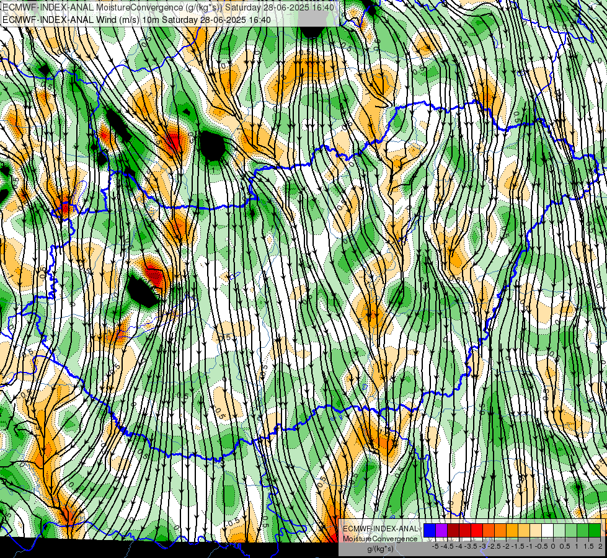The image size is (607, 558).
Task: Click the -0.5 legend tick label
Action: pyautogui.click(x=541, y=546)
